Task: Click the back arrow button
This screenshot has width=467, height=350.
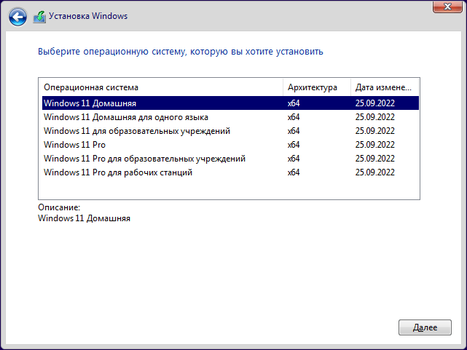Action: coord(18,15)
